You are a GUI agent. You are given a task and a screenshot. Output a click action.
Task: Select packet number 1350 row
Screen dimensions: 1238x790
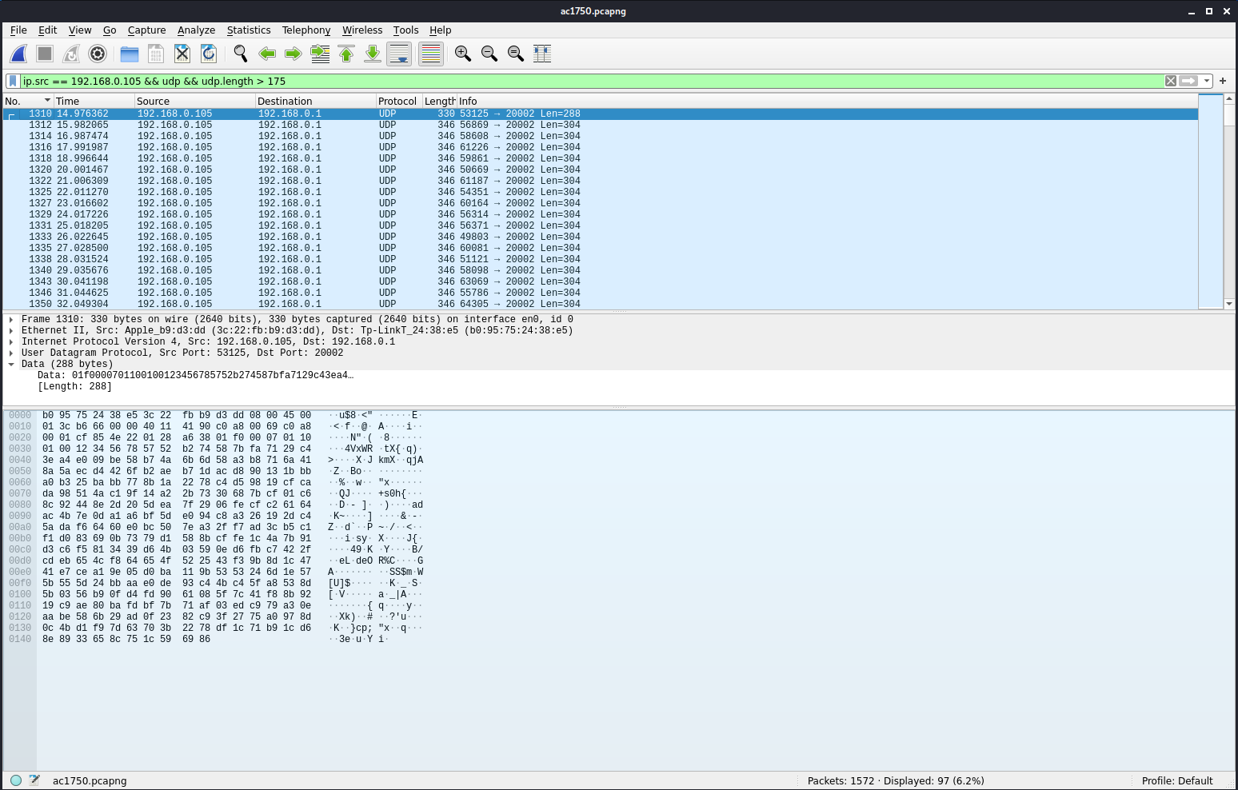tap(600, 304)
